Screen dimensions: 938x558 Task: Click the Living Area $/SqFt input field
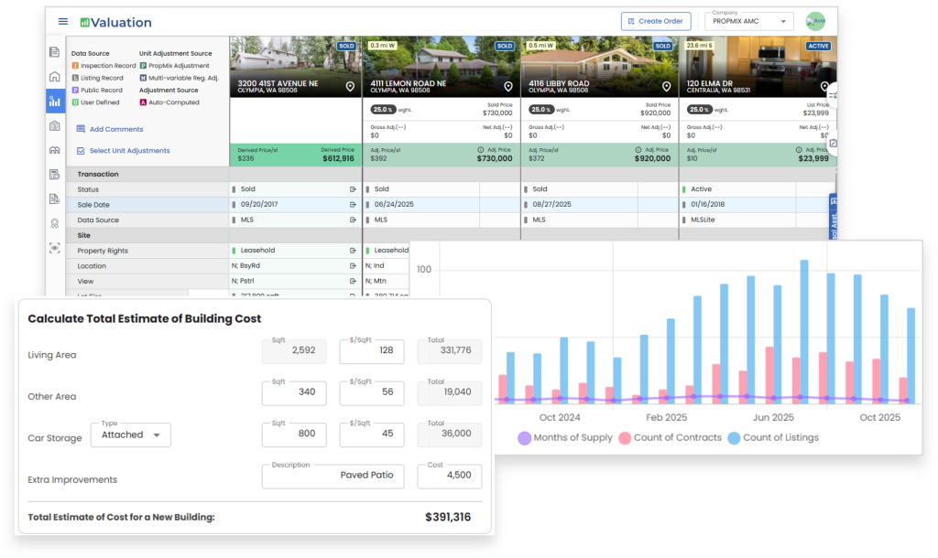tap(371, 350)
